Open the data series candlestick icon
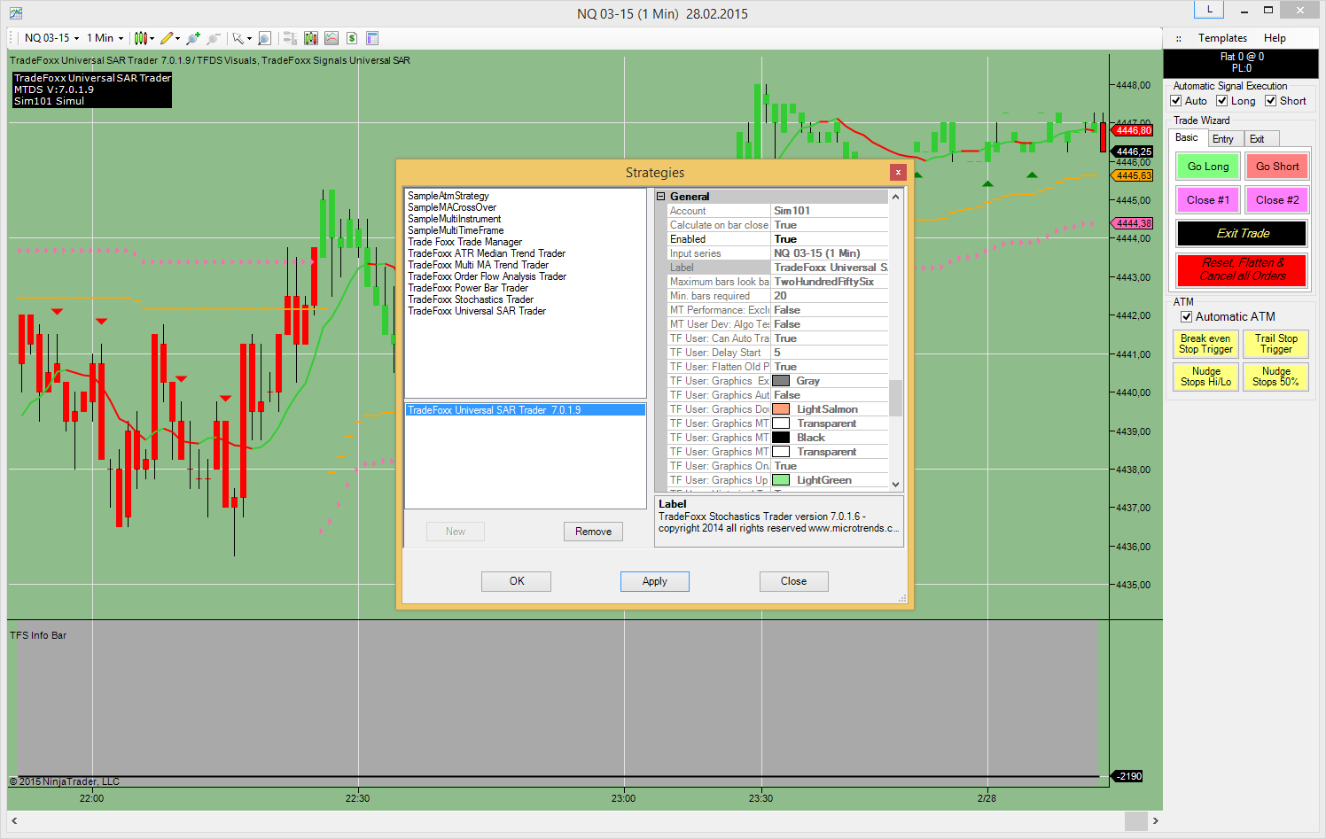This screenshot has height=839, width=1326. (x=311, y=38)
